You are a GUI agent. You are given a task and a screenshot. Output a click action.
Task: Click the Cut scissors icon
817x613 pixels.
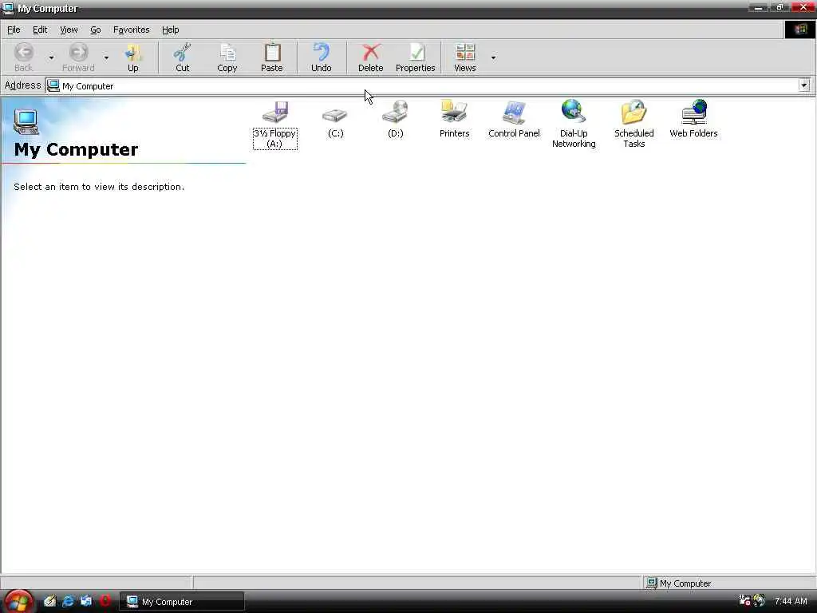point(183,53)
